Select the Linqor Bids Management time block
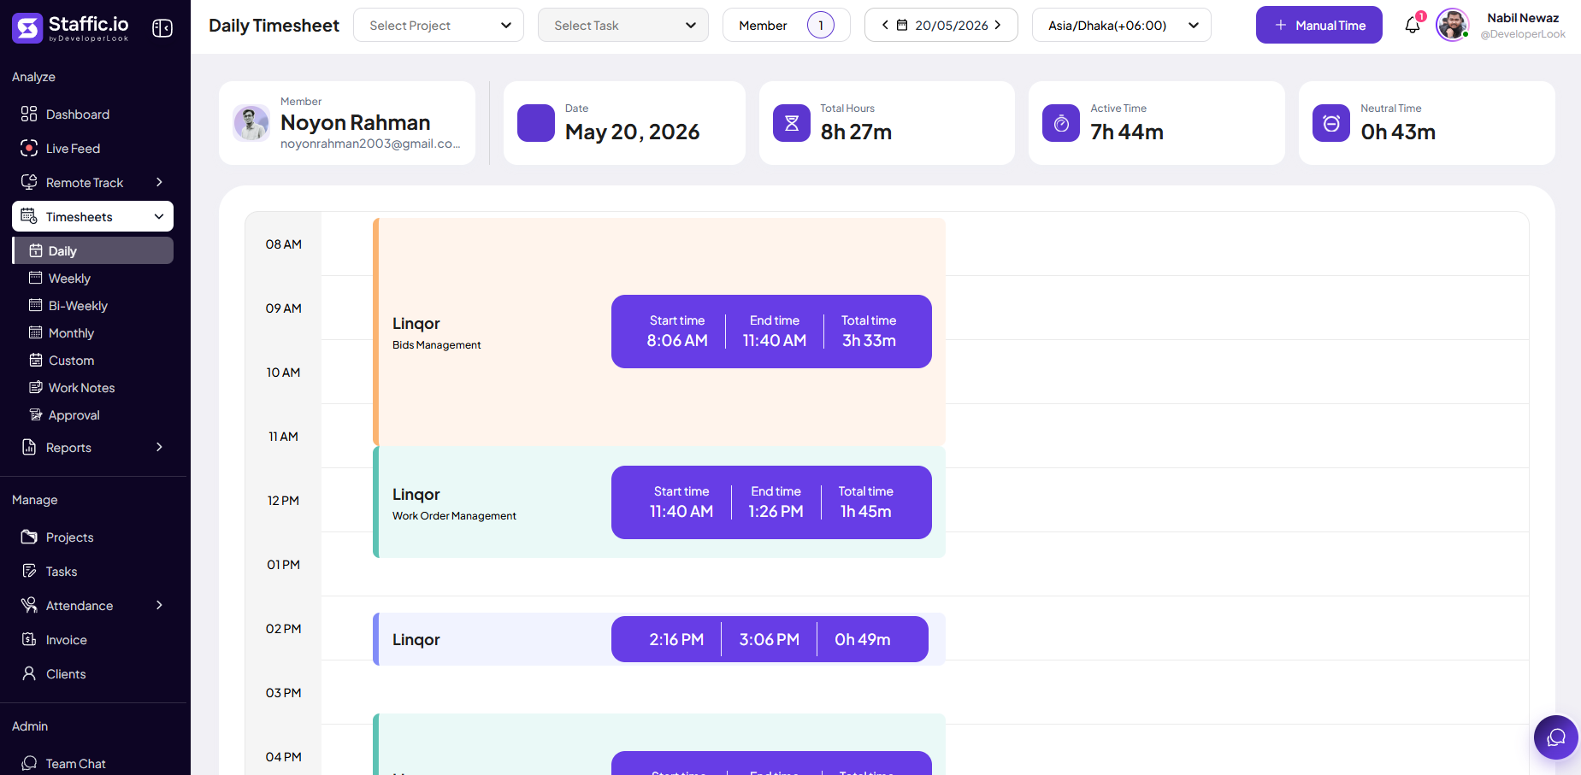The image size is (1581, 775). (659, 332)
